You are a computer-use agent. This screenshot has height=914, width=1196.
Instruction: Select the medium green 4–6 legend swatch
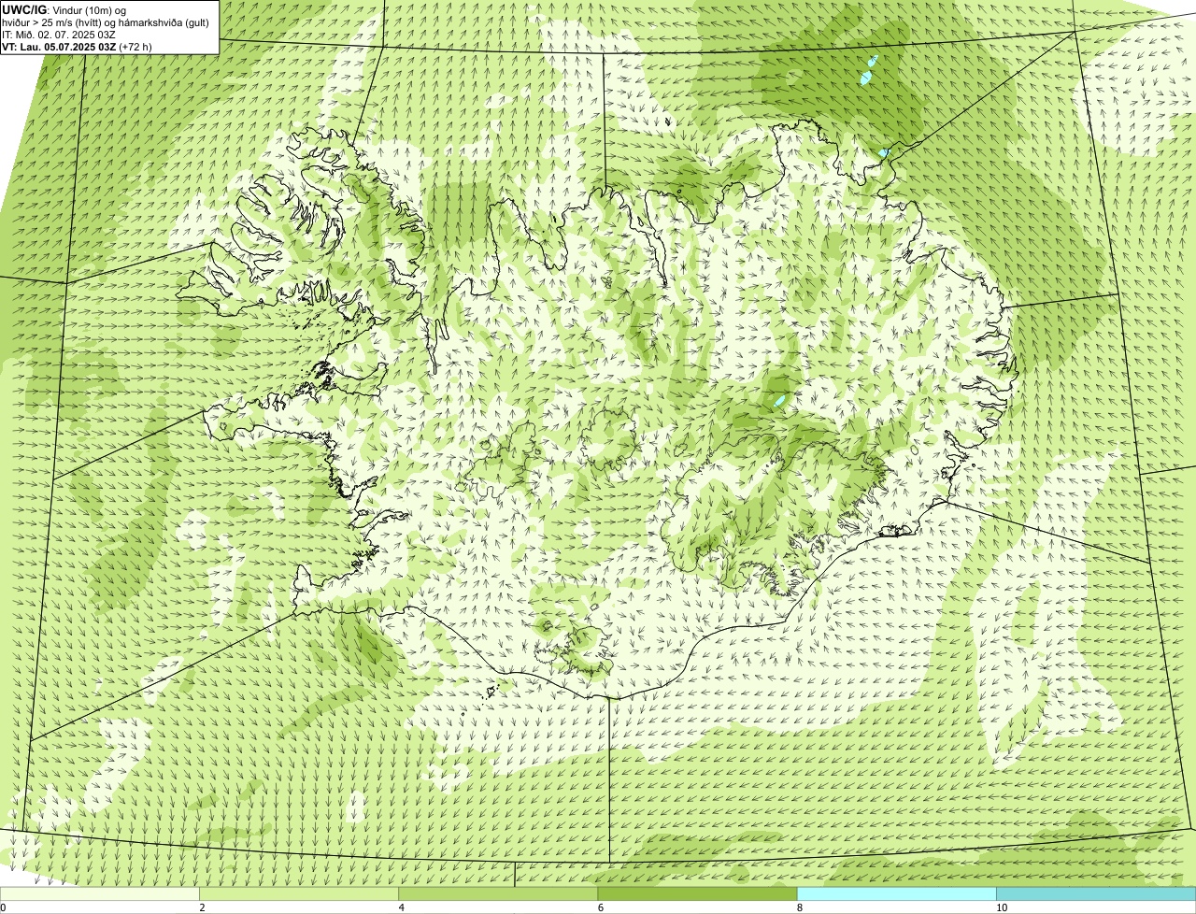pyautogui.click(x=498, y=893)
